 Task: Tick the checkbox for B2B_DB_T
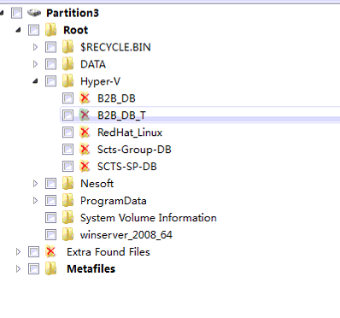[x=67, y=115]
